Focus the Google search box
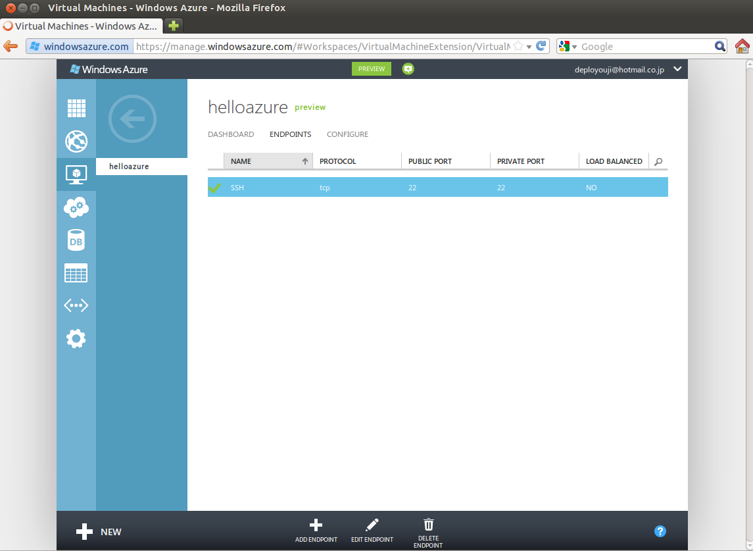Image resolution: width=753 pixels, height=551 pixels. [646, 47]
